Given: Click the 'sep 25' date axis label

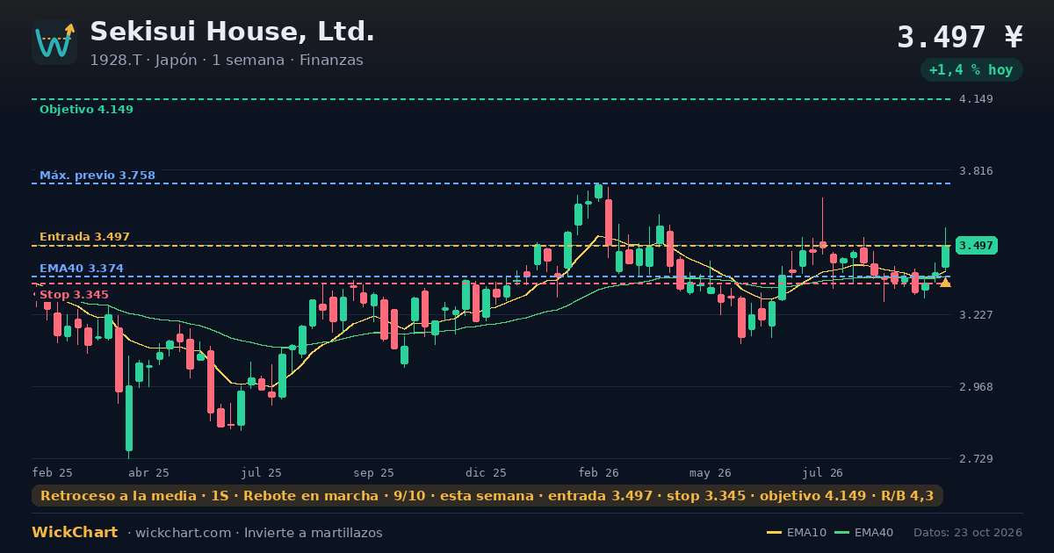Looking at the screenshot, I should click(x=374, y=472).
